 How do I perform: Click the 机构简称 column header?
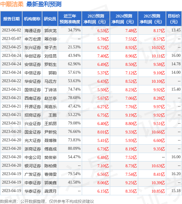pyautogui.click(x=32, y=19)
